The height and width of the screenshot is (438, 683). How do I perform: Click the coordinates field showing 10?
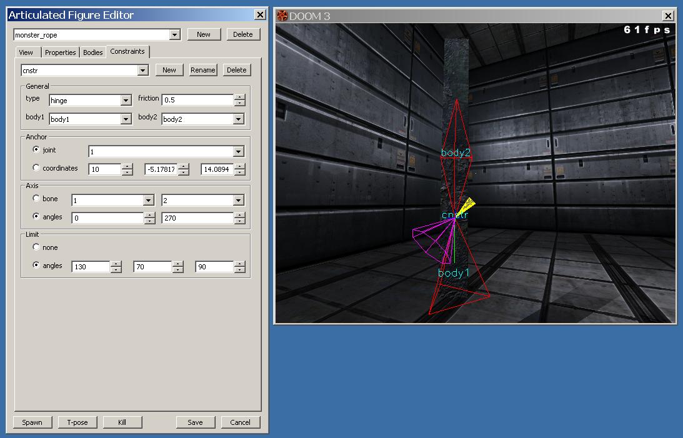point(104,169)
